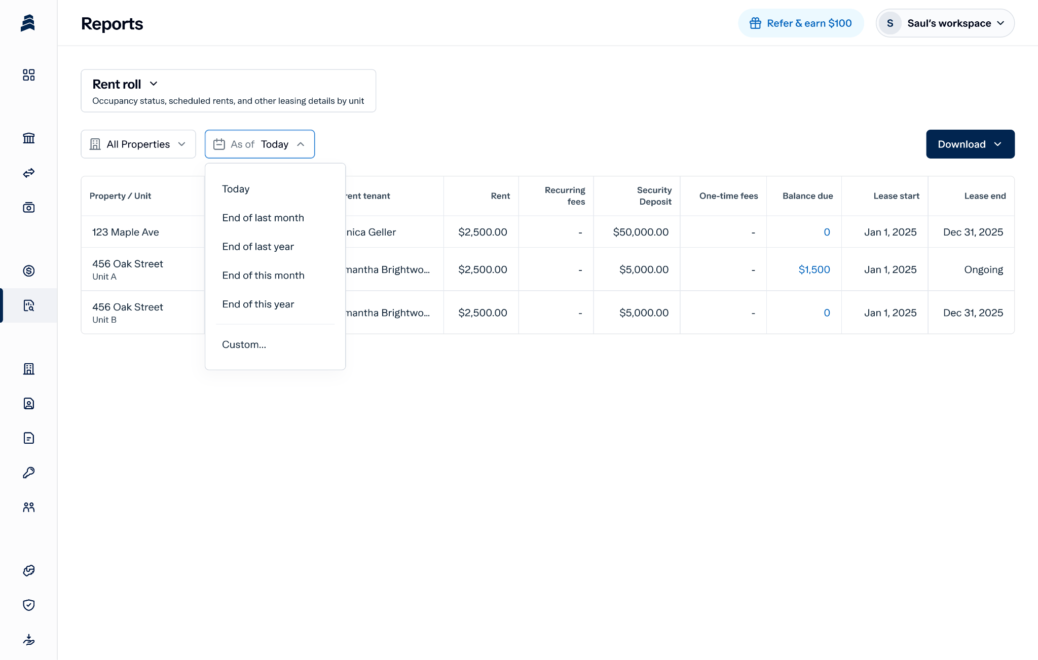
Task: Choose End of this year option
Action: pyautogui.click(x=258, y=304)
